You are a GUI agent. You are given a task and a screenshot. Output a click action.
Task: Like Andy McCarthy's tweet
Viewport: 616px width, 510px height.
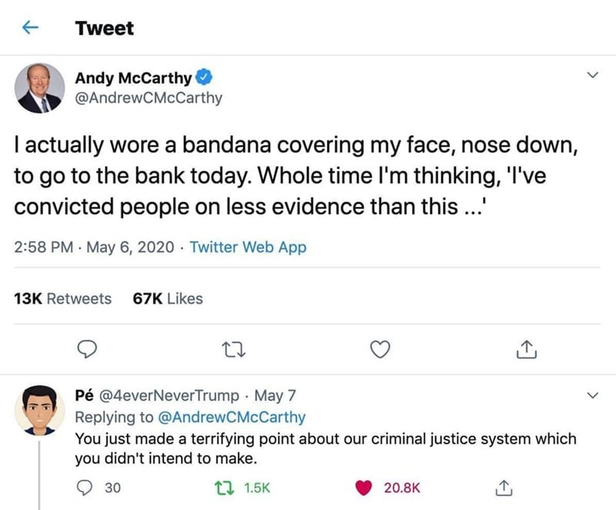point(378,350)
